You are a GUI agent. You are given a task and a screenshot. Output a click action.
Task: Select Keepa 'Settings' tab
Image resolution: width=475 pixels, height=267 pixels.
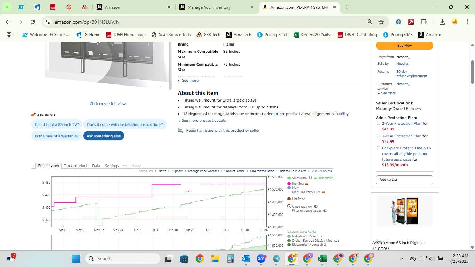[x=112, y=166]
